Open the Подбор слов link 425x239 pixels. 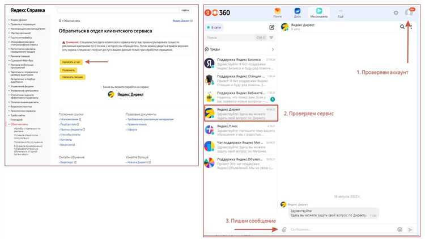click(69, 124)
